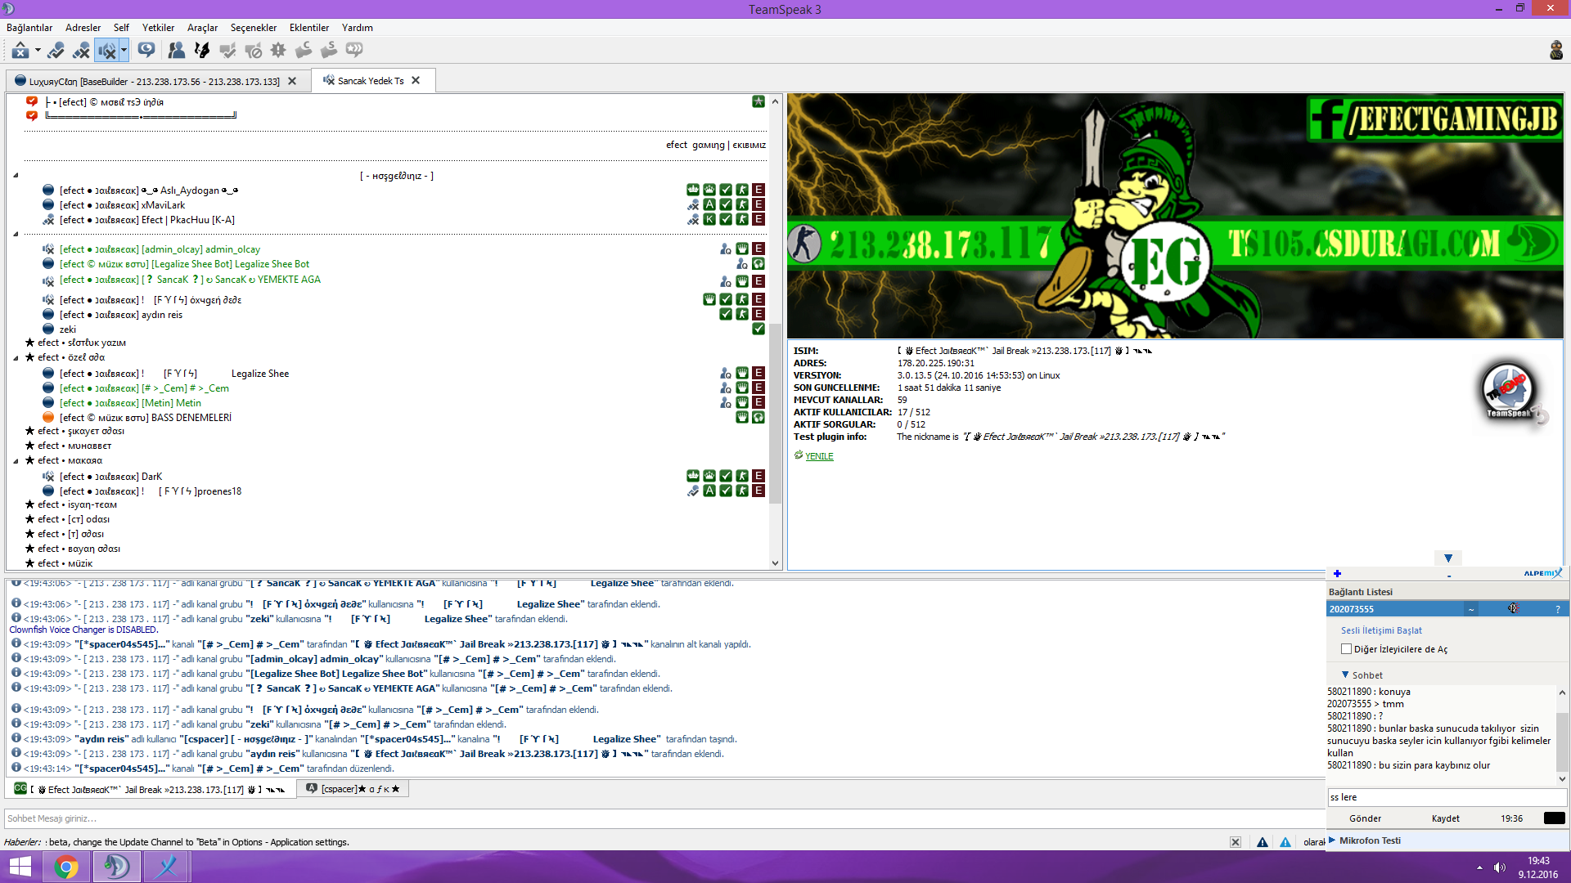Click the grayed star speech bubble icon
1571x883 pixels.
(354, 51)
